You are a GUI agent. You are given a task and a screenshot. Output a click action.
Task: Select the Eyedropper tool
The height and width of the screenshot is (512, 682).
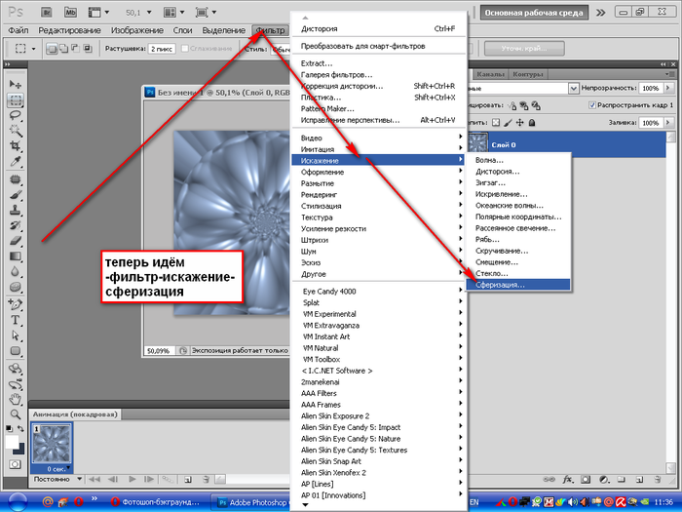[x=16, y=162]
